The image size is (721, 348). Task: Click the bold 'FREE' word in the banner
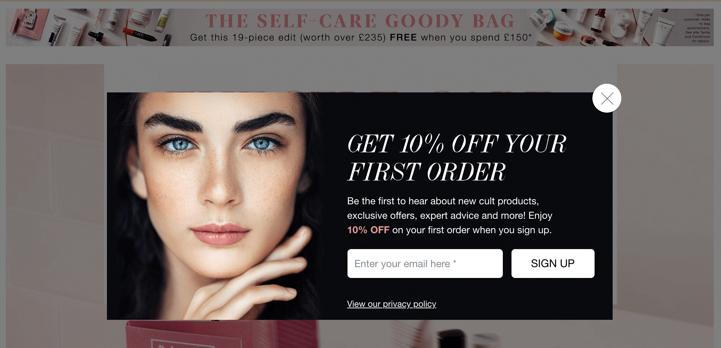(403, 38)
